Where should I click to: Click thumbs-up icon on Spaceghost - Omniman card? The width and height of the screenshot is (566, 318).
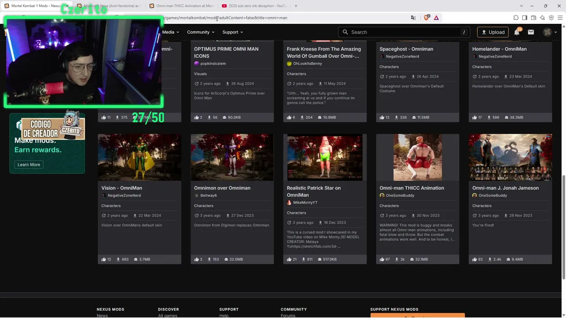tap(382, 117)
